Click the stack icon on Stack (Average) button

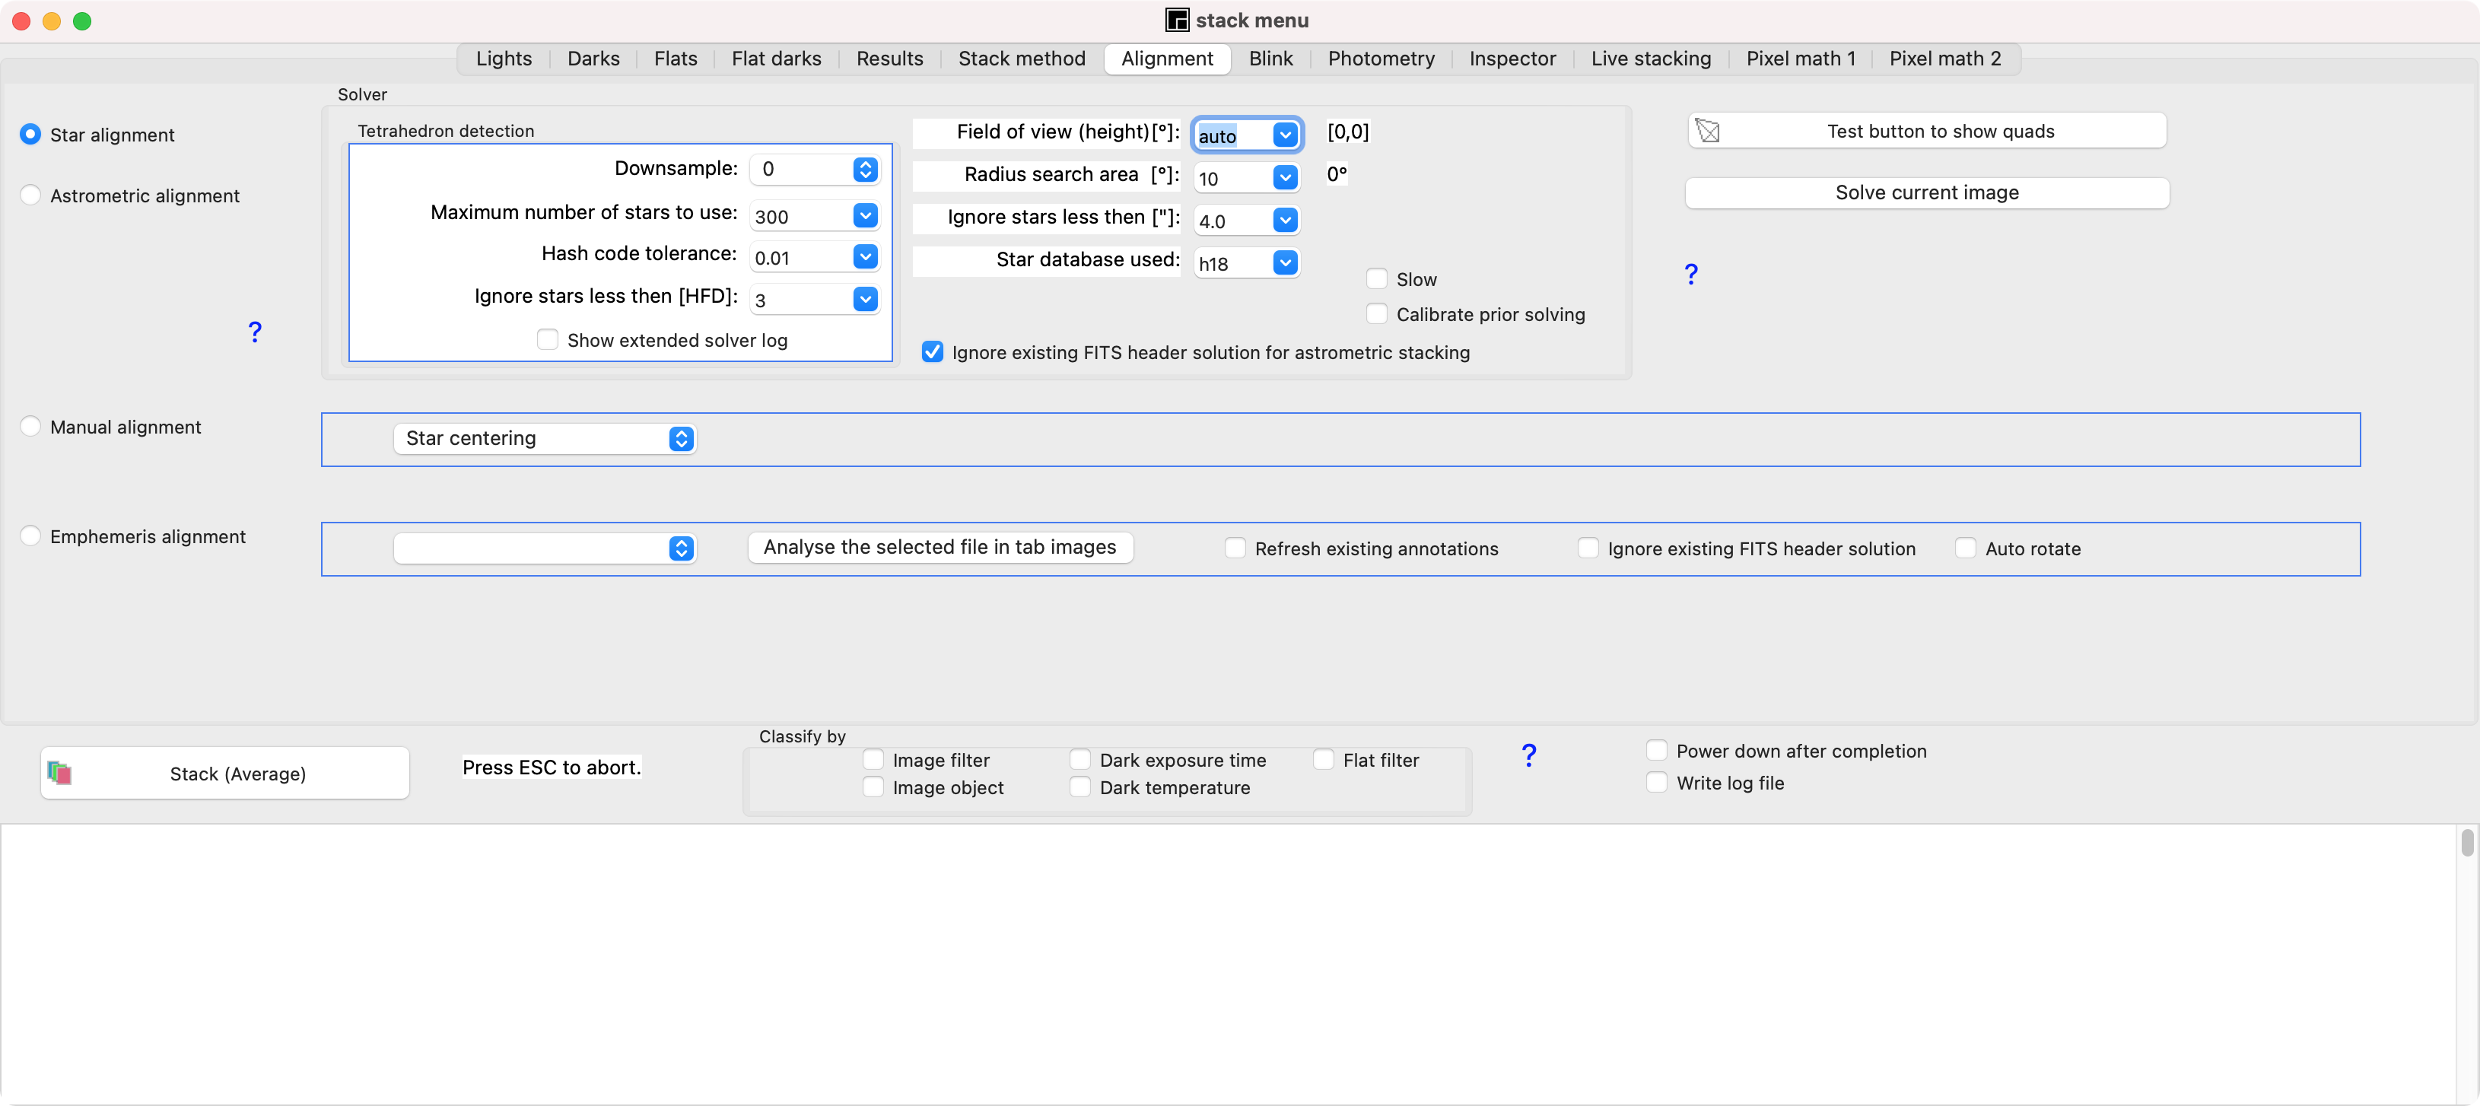[x=59, y=773]
